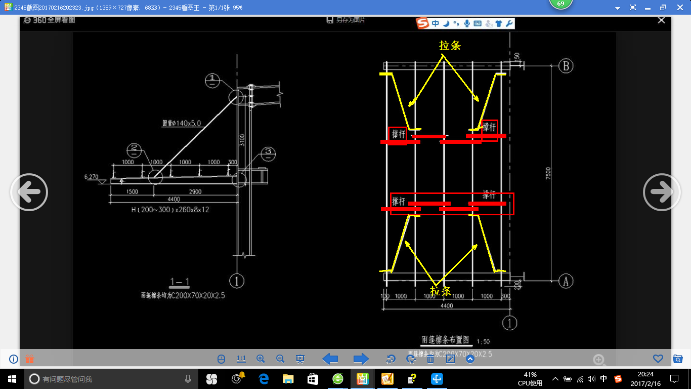Rotate the image counterclockwise 90 degrees
691x389 pixels.
coord(391,359)
